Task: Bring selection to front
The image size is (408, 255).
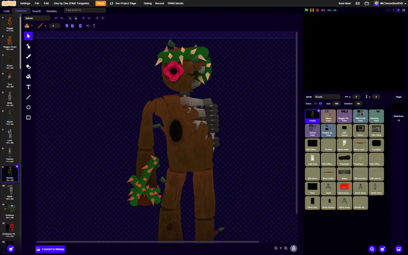Action: click(97, 18)
